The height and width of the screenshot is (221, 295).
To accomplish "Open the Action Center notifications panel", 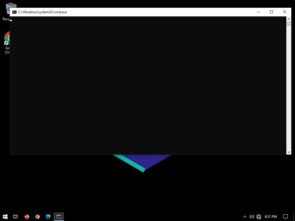I will [x=285, y=216].
